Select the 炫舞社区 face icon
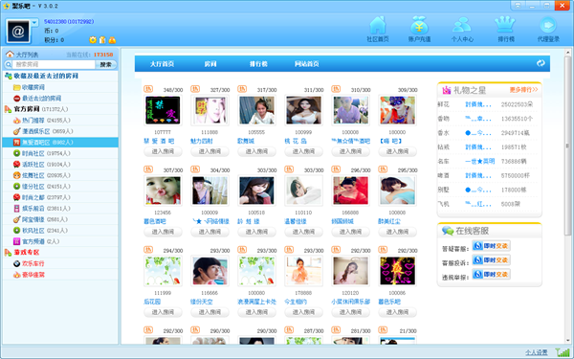The width and height of the screenshot is (574, 359). click(17, 175)
